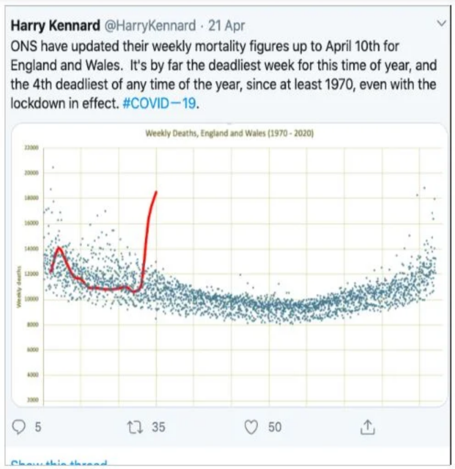Follow the #COVID-19 hashtag link
455x469 pixels.
point(160,104)
